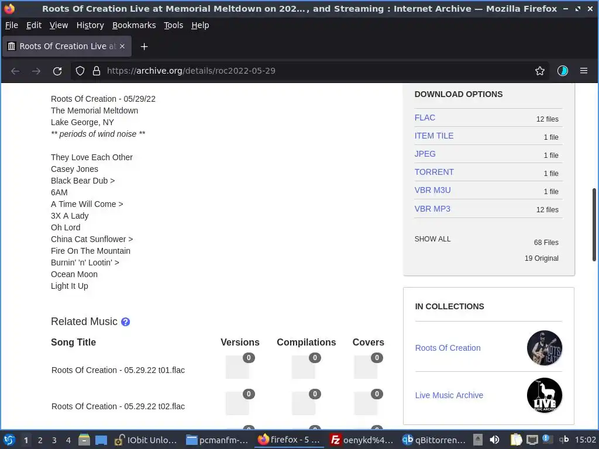The image size is (599, 449).
Task: Open the Help menu
Action: (200, 25)
